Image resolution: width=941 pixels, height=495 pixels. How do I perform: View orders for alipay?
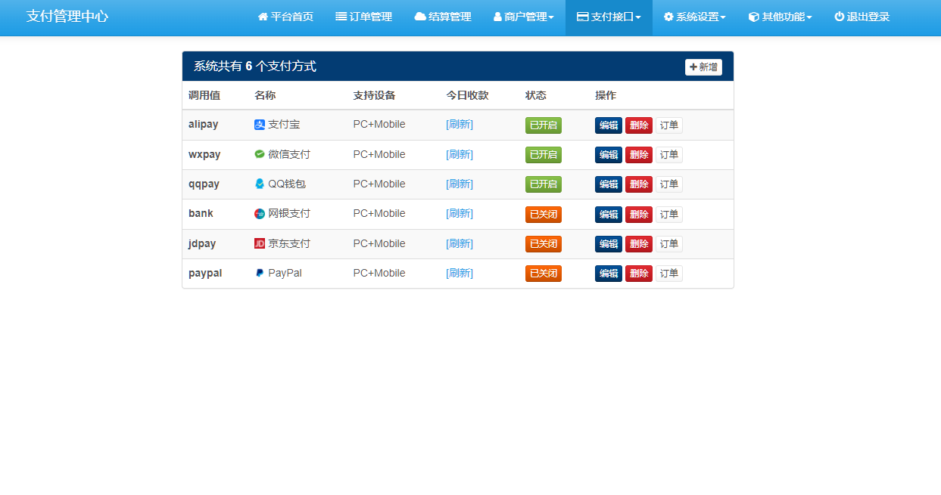tap(669, 125)
